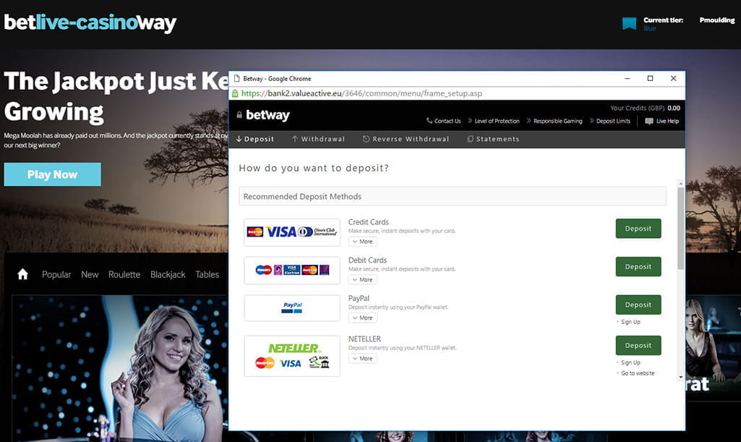Minimize the Betway Chrome popup window
The width and height of the screenshot is (741, 442).
point(627,78)
